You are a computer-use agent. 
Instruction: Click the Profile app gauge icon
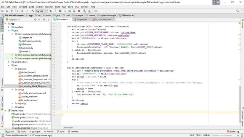coord(69,11)
